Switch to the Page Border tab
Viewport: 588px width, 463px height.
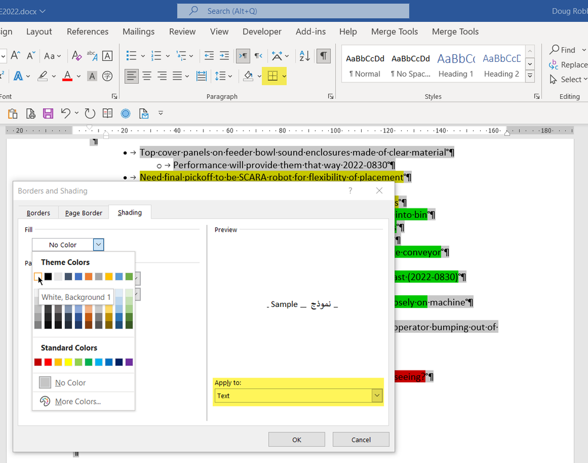tap(84, 213)
